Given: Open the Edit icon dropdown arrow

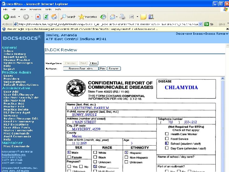Looking at the screenshot, I should pos(137,17).
